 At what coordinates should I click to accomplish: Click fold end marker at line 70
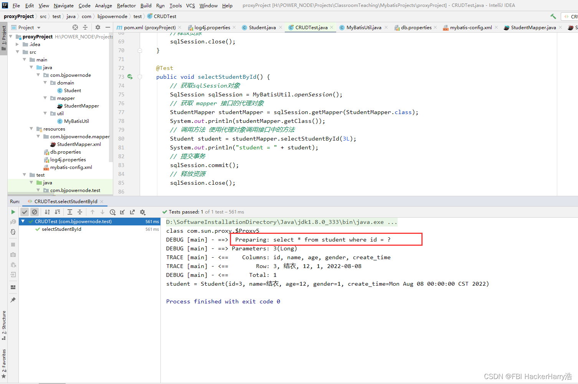coord(140,50)
